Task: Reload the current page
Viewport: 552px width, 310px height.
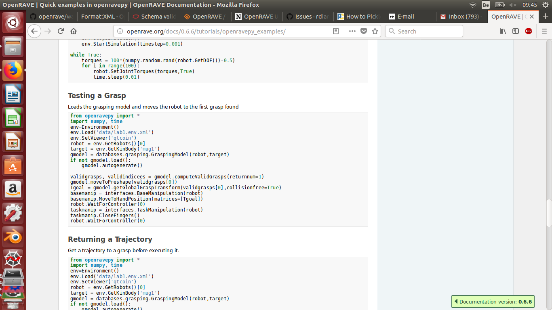Action: tap(60, 31)
